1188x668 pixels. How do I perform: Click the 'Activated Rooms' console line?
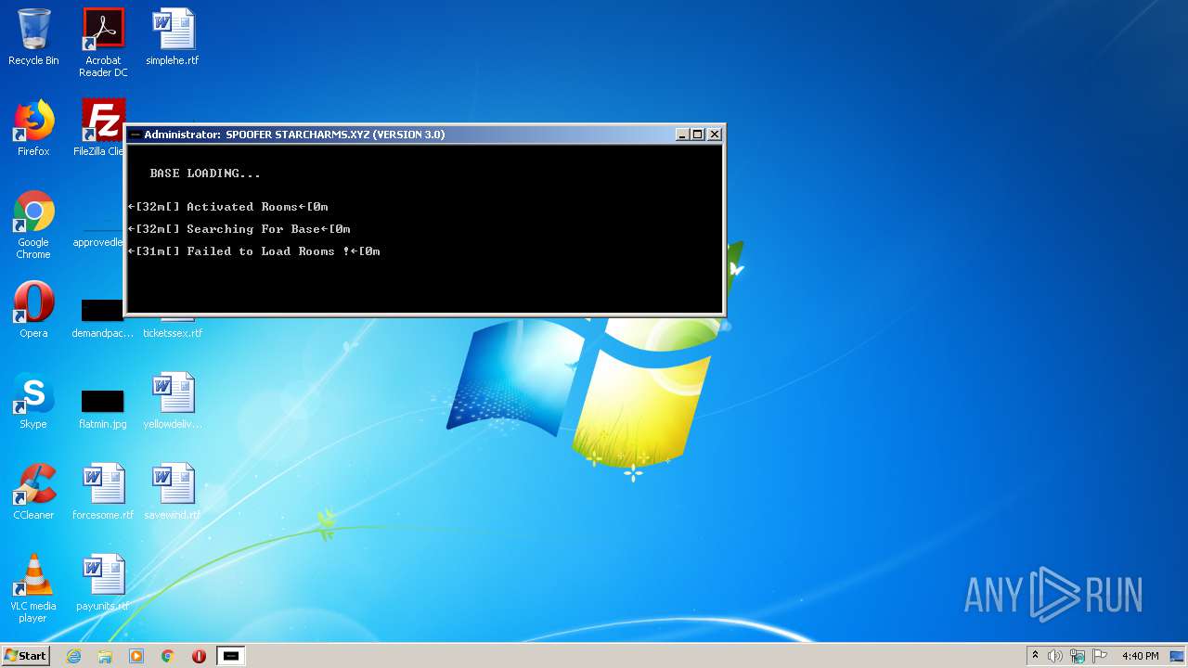click(227, 207)
